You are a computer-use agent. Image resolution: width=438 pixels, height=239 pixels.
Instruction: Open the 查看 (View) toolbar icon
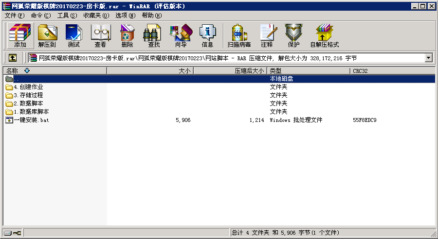[100, 36]
